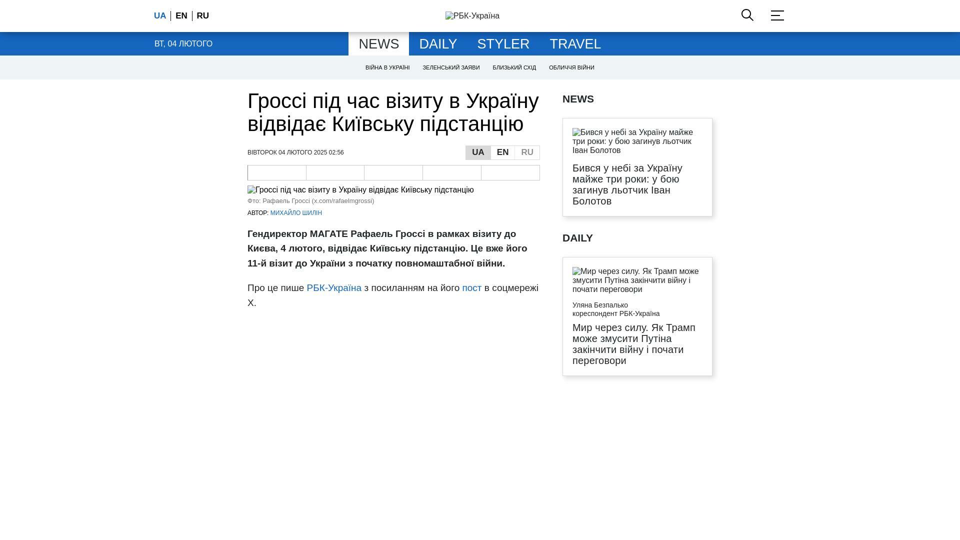Follow the РБК-Україна link in article text
This screenshot has width=960, height=540.
pos(334,288)
